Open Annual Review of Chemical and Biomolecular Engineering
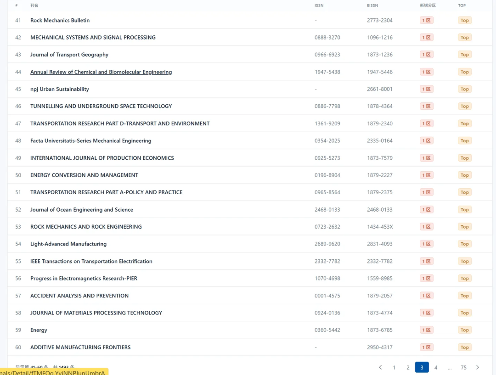The width and height of the screenshot is (496, 375). tap(101, 72)
